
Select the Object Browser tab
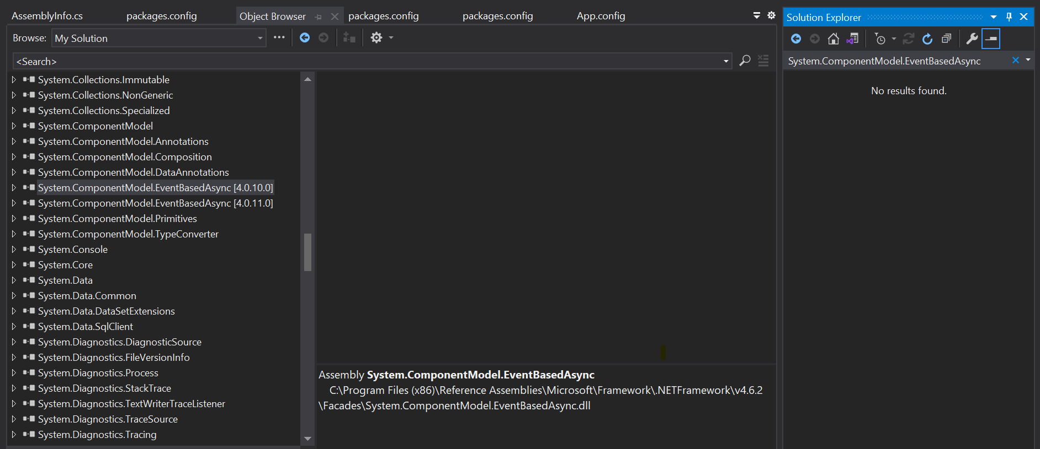coord(272,17)
